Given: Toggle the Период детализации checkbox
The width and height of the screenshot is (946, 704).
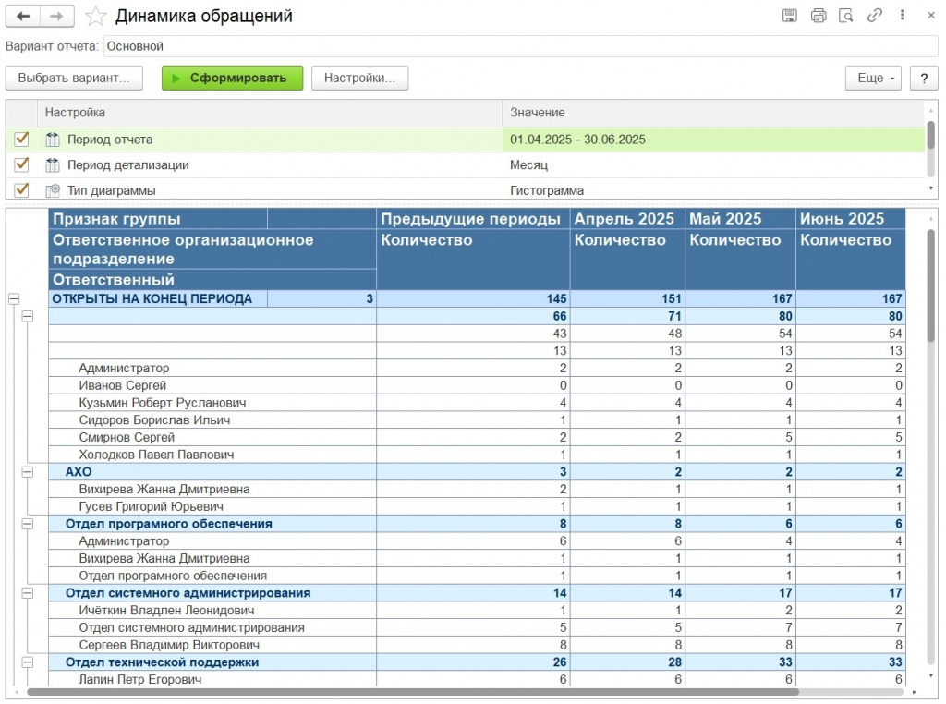Looking at the screenshot, I should click(22, 164).
